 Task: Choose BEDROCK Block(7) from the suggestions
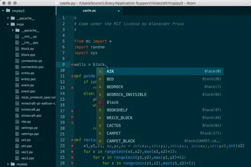click(160, 87)
